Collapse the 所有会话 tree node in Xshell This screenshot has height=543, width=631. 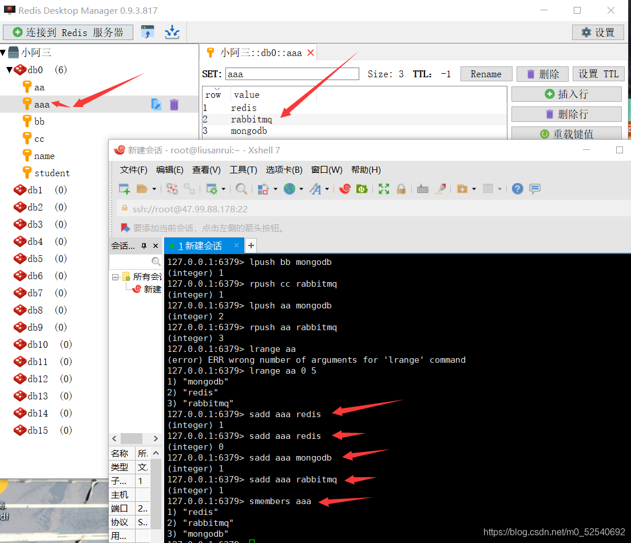[x=116, y=277]
